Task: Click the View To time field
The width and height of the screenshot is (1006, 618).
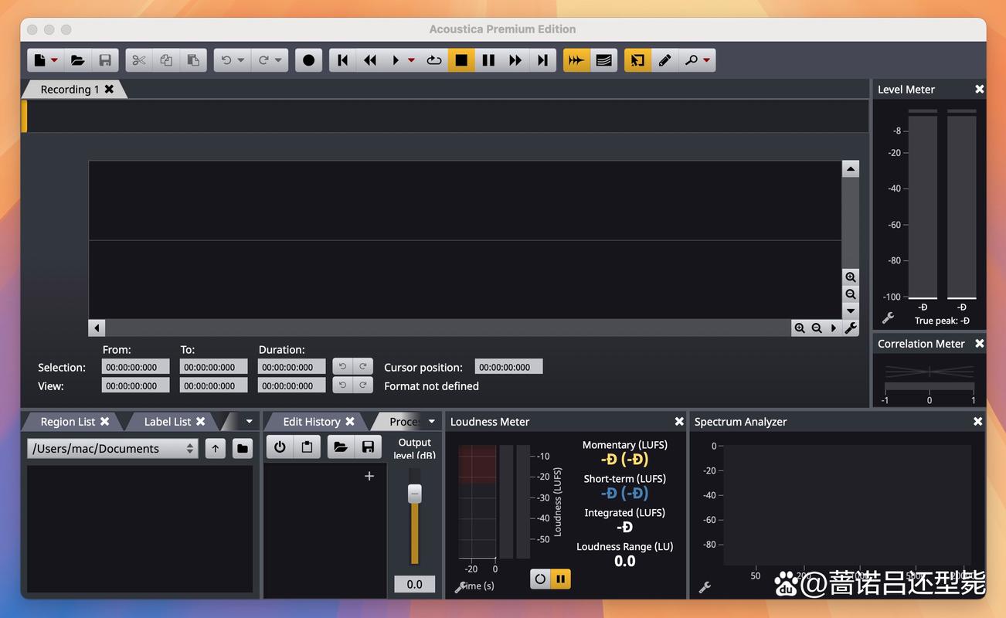Action: pyautogui.click(x=213, y=385)
